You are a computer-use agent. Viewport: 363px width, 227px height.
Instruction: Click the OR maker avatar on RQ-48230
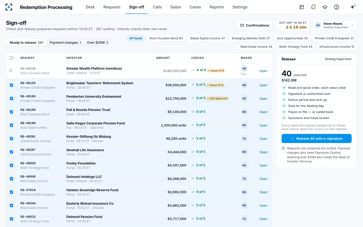pos(244,68)
